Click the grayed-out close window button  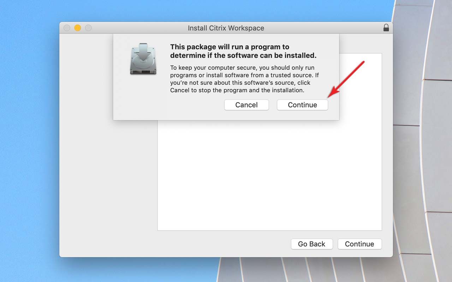click(x=67, y=28)
